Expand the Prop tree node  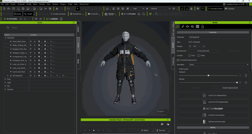coord(5,79)
